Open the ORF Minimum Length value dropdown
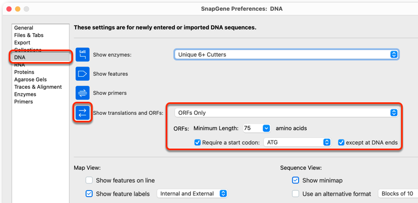Viewport: 418px width, 203px height. click(x=266, y=128)
